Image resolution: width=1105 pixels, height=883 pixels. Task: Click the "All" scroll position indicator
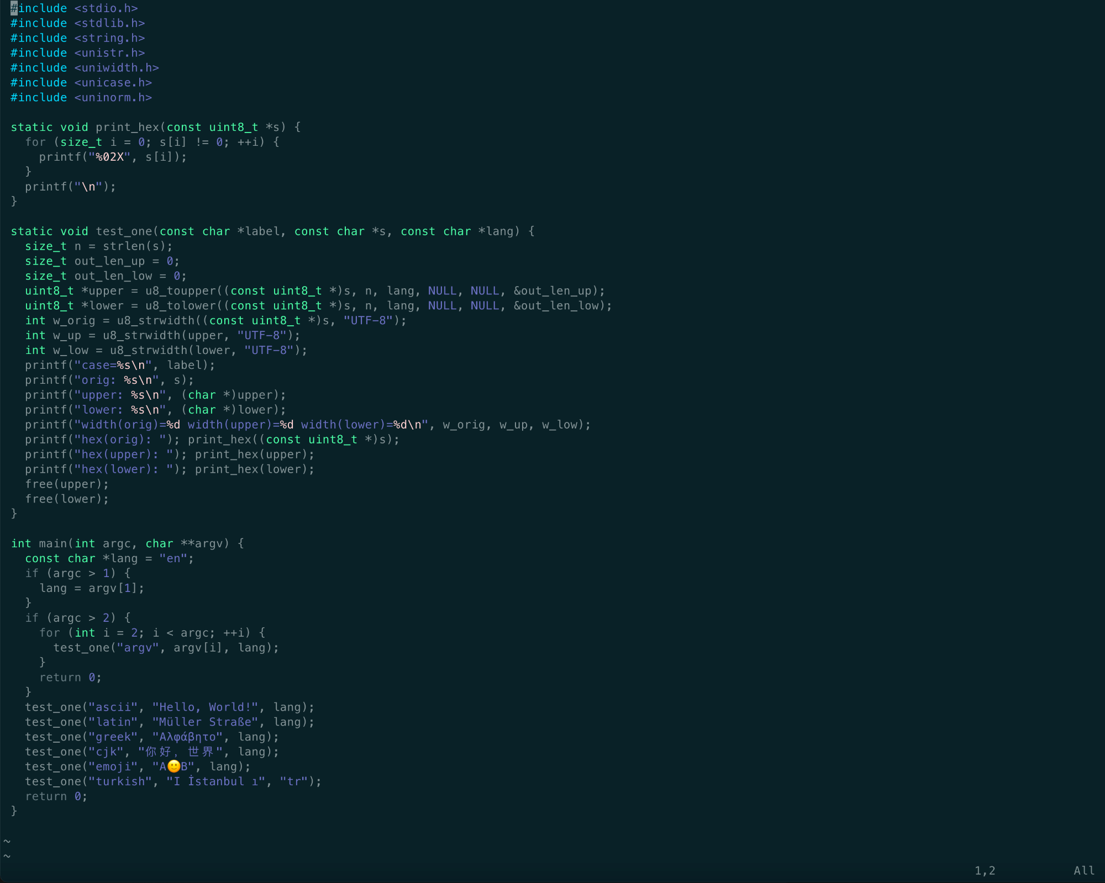pyautogui.click(x=1083, y=871)
